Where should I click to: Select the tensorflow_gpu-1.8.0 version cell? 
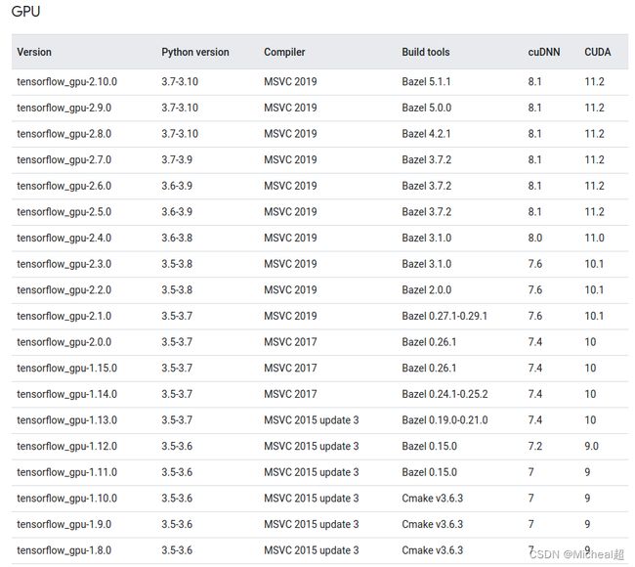pyautogui.click(x=63, y=550)
